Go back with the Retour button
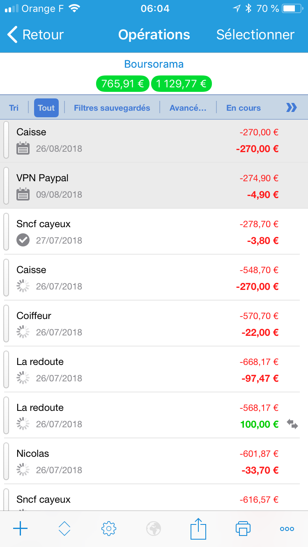This screenshot has height=547, width=308. point(36,35)
